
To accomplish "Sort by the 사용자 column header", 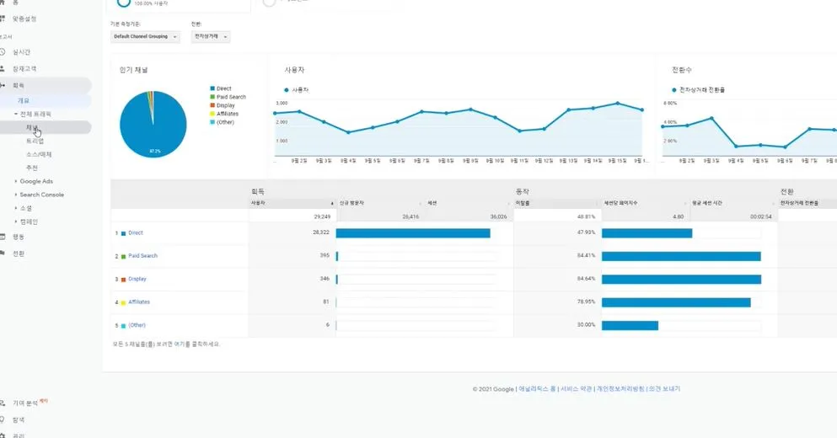I will coord(292,203).
